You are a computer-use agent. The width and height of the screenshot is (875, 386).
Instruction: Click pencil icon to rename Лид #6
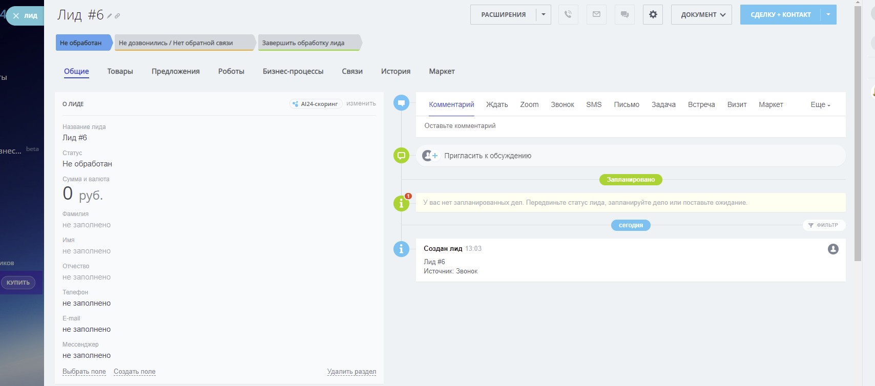tap(109, 16)
